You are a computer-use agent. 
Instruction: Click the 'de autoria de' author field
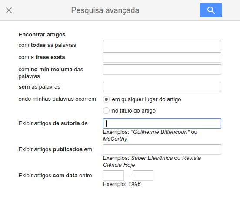(162, 123)
